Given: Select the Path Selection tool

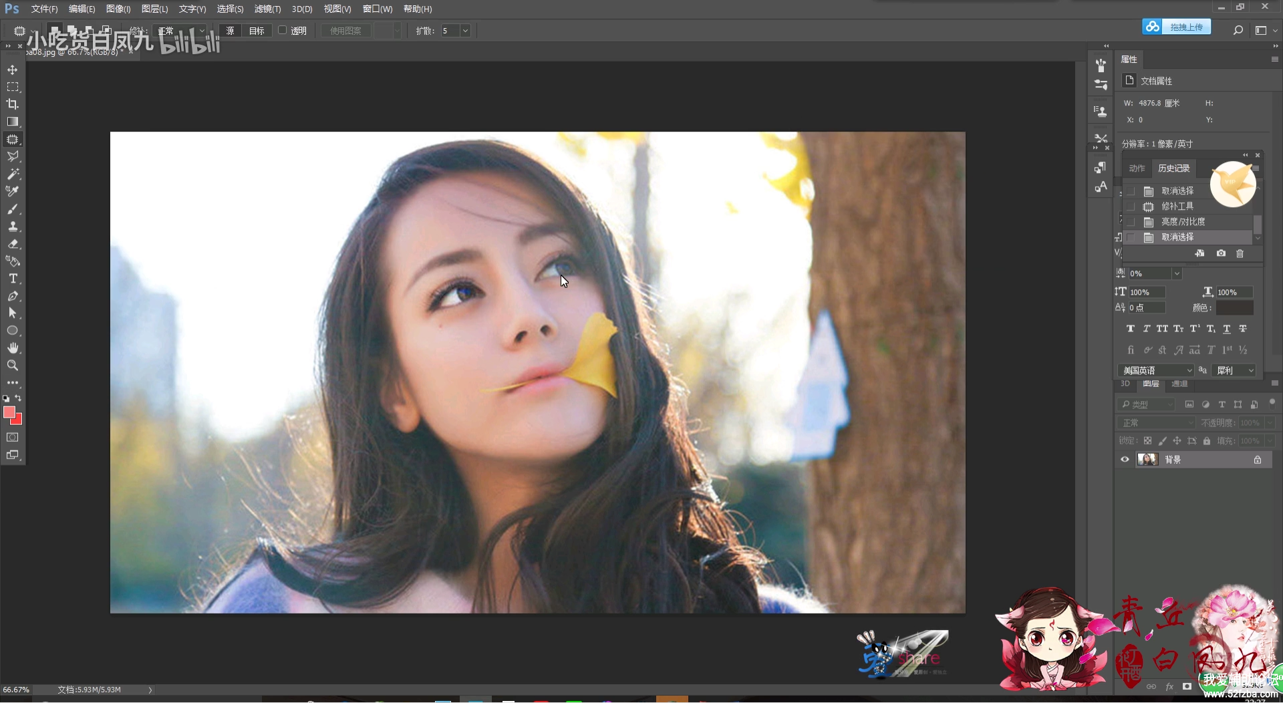Looking at the screenshot, I should coord(13,313).
